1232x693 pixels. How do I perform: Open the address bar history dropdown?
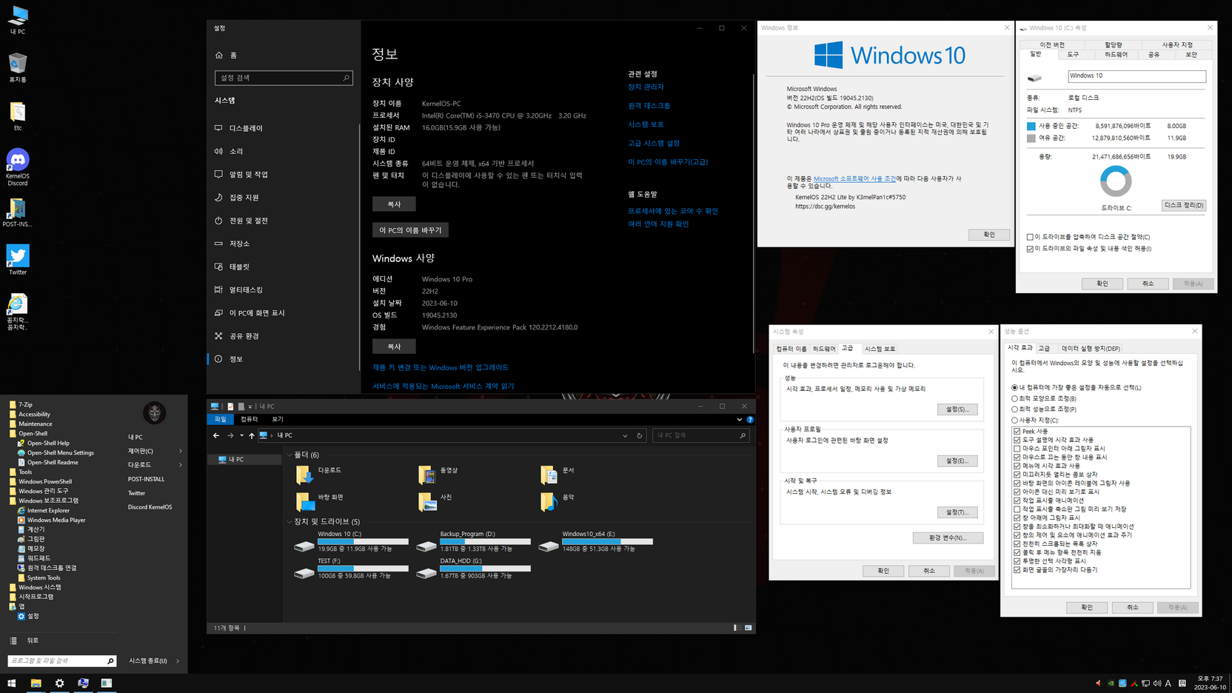(x=625, y=435)
